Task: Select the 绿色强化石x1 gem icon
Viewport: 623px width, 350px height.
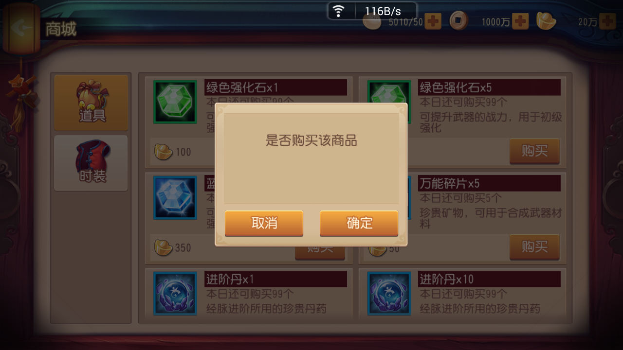Action: (x=175, y=102)
